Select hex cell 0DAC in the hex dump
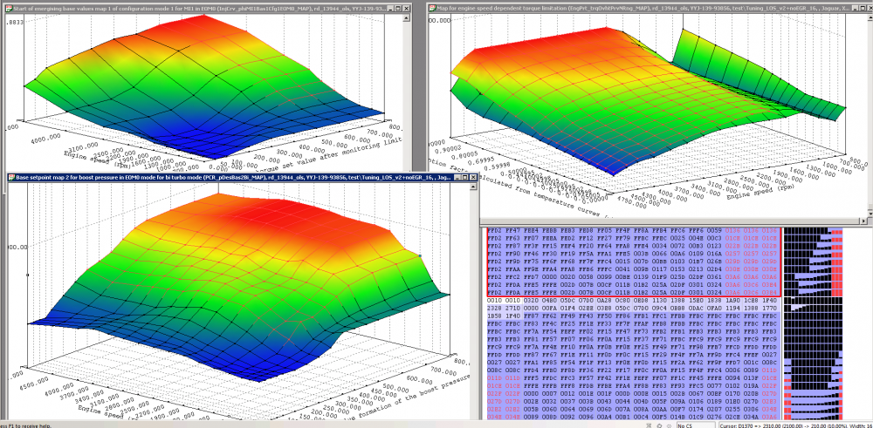The width and height of the screenshot is (873, 428). click(696, 308)
